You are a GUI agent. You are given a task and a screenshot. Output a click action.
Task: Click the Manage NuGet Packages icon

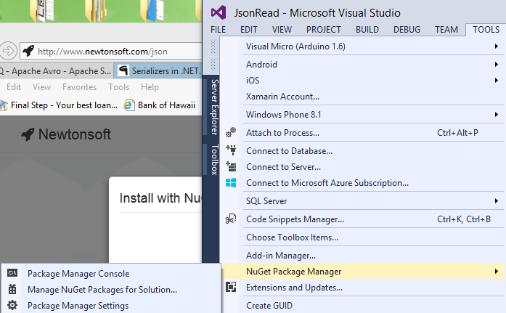point(12,289)
